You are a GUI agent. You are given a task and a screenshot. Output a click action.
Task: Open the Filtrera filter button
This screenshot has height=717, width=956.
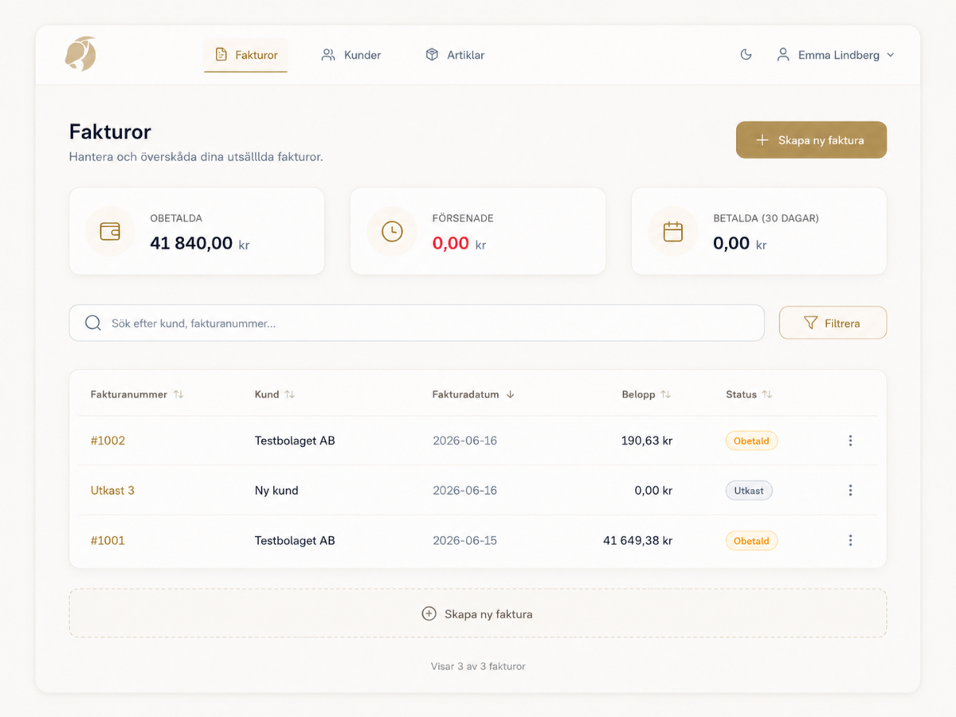(x=833, y=323)
